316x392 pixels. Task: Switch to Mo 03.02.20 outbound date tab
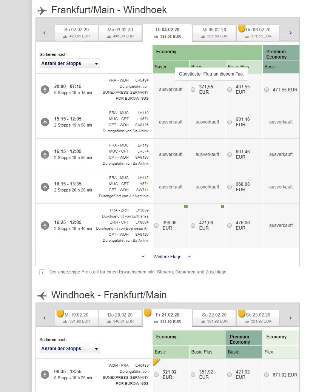[120, 33]
